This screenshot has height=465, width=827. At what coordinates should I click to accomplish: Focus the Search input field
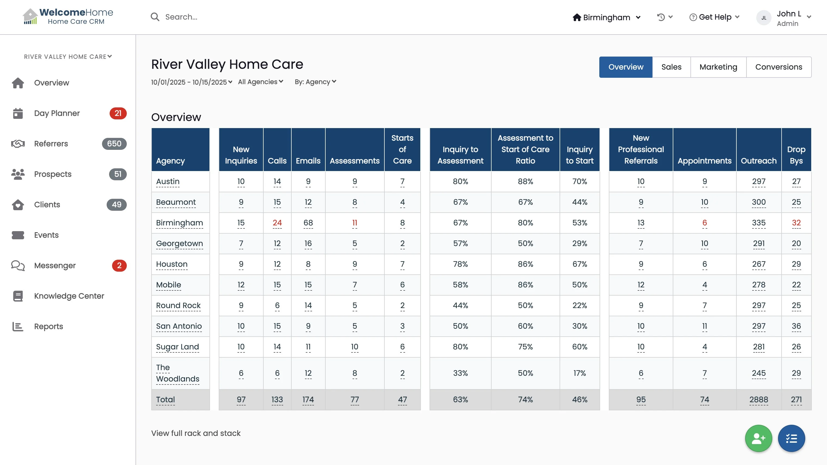(x=225, y=17)
